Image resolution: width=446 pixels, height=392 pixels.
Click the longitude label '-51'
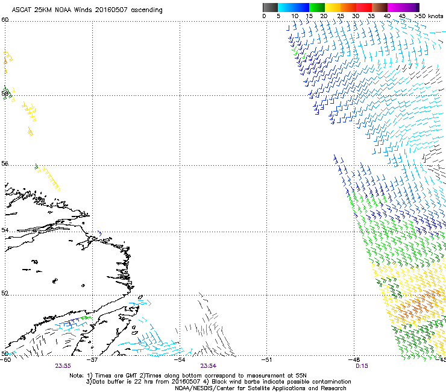pos(266,360)
